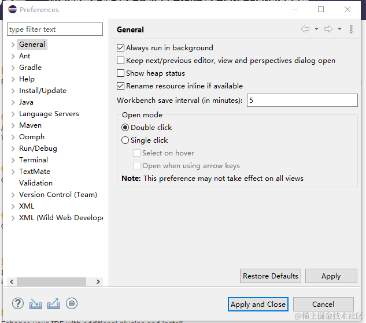Viewport: 366px width, 323px height.
Task: Click the export preferences icon
Action: (54, 303)
